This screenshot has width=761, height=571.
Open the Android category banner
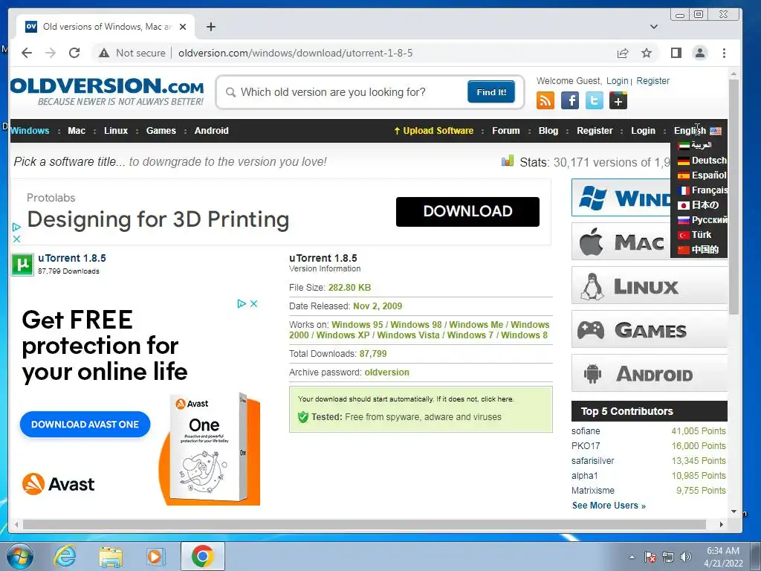tap(650, 373)
